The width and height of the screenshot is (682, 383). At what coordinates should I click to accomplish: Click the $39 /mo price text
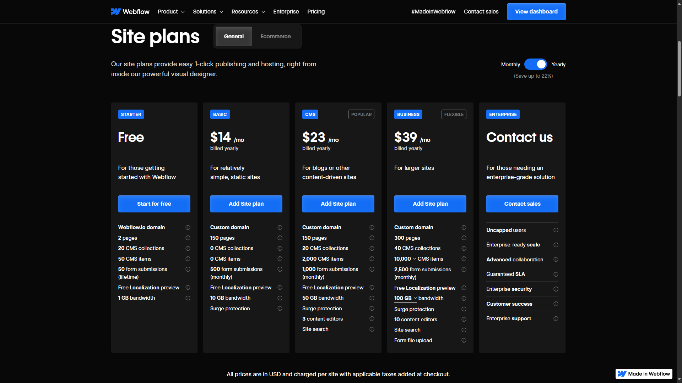click(x=412, y=138)
